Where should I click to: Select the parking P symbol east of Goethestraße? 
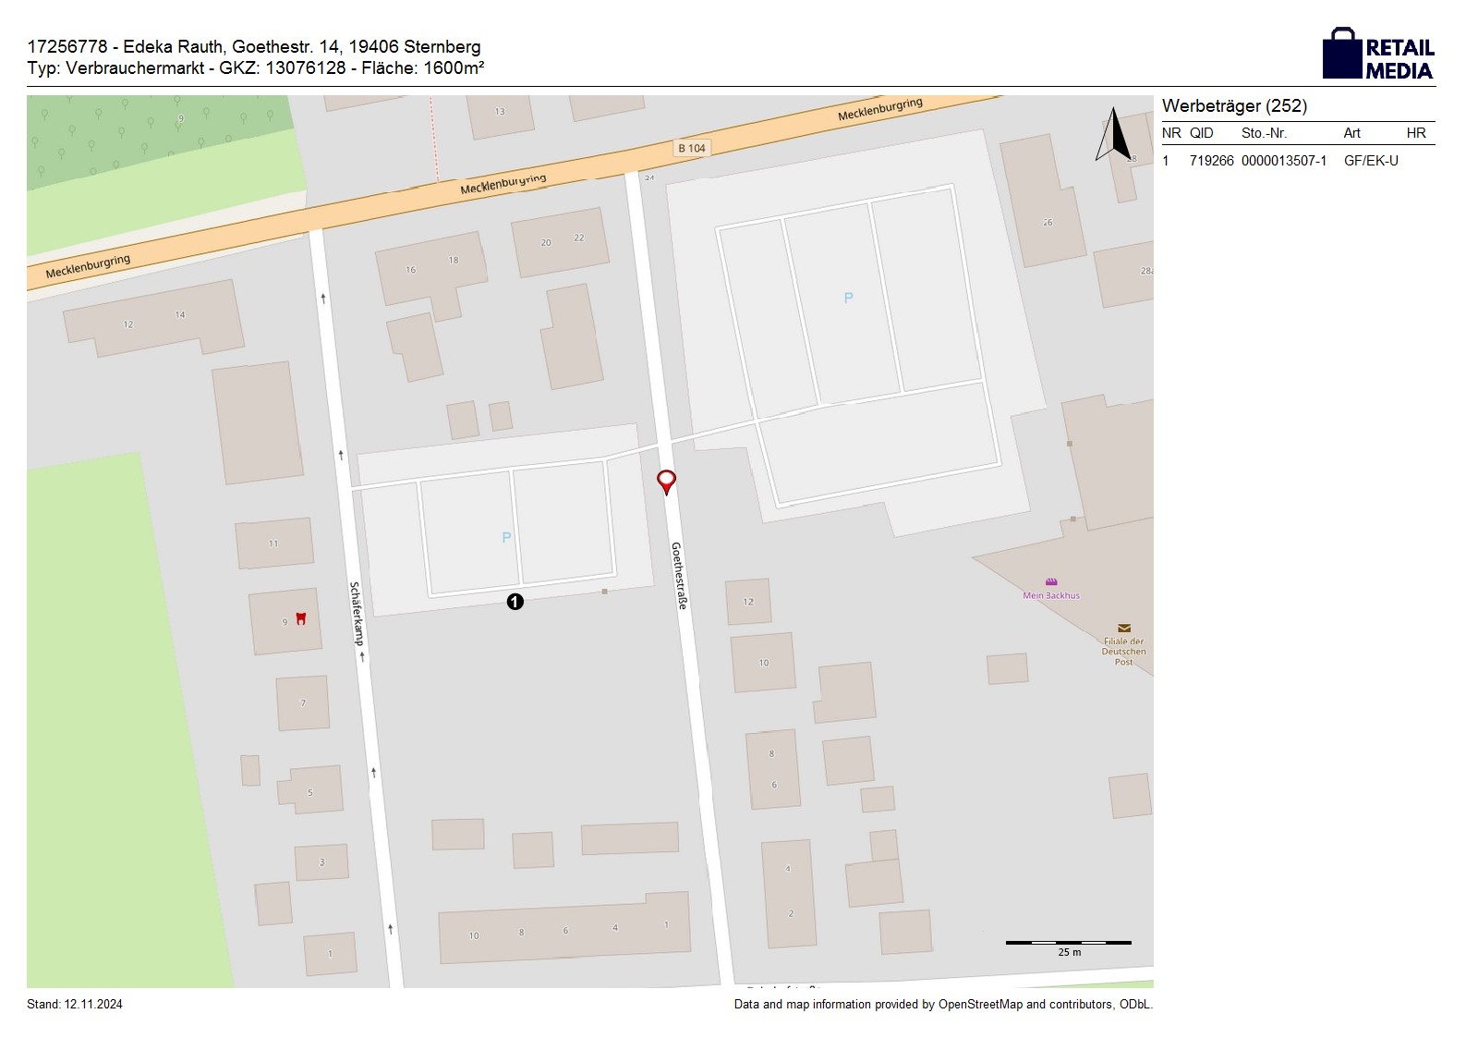coord(848,298)
